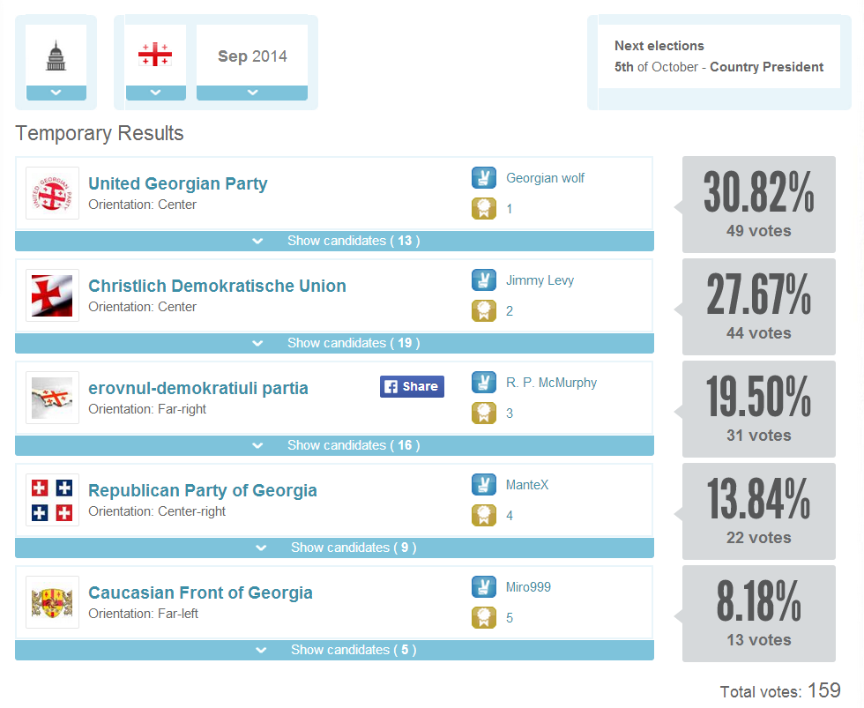Viewport: 864px width, 708px height.
Task: Click party president icon beside ManteX
Action: [483, 485]
